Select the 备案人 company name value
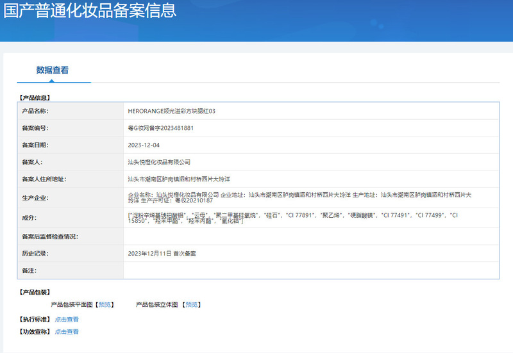The image size is (513, 353). (x=159, y=162)
